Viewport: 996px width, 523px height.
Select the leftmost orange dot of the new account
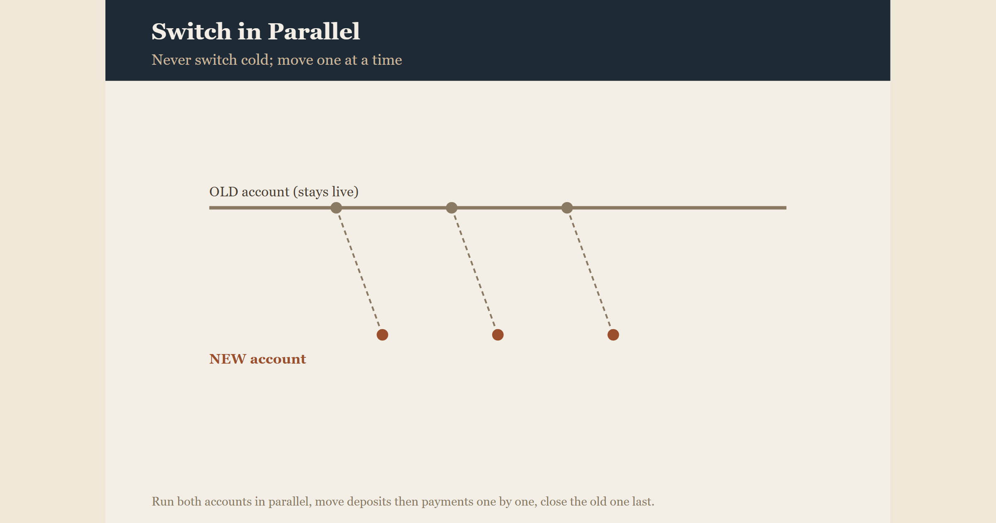382,335
